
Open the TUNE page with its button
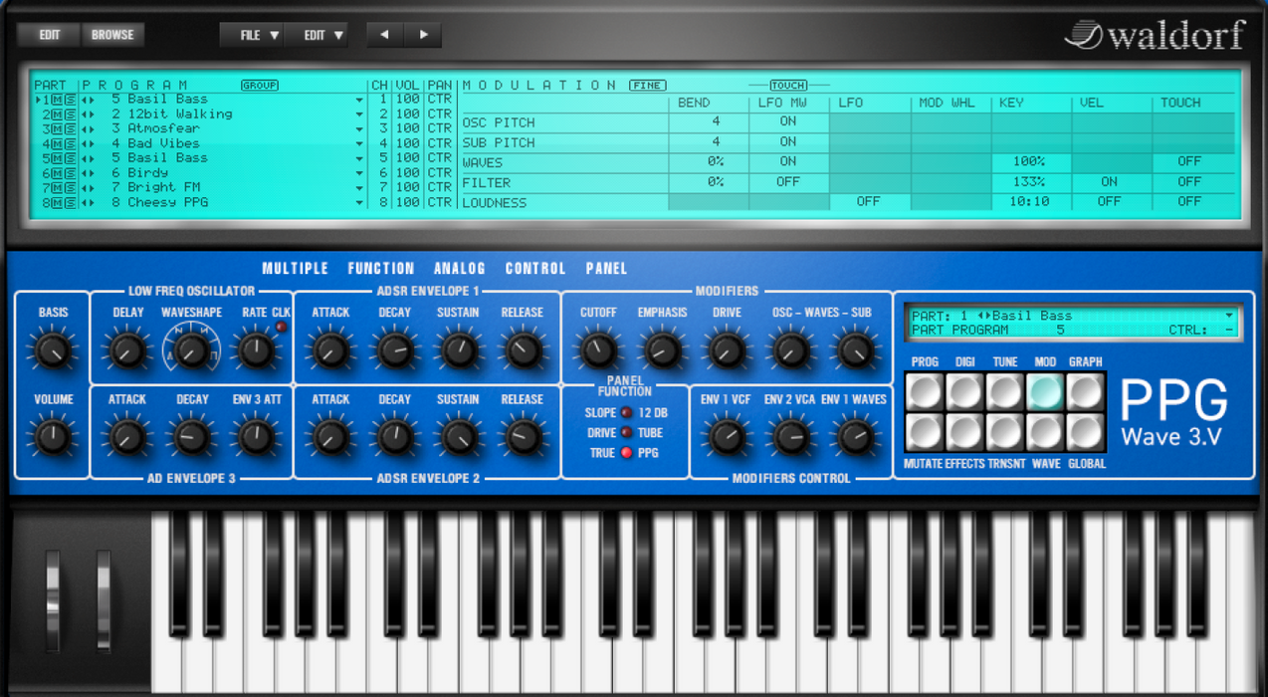pos(1006,391)
